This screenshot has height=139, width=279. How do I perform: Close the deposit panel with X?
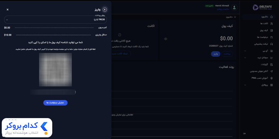(7, 9)
